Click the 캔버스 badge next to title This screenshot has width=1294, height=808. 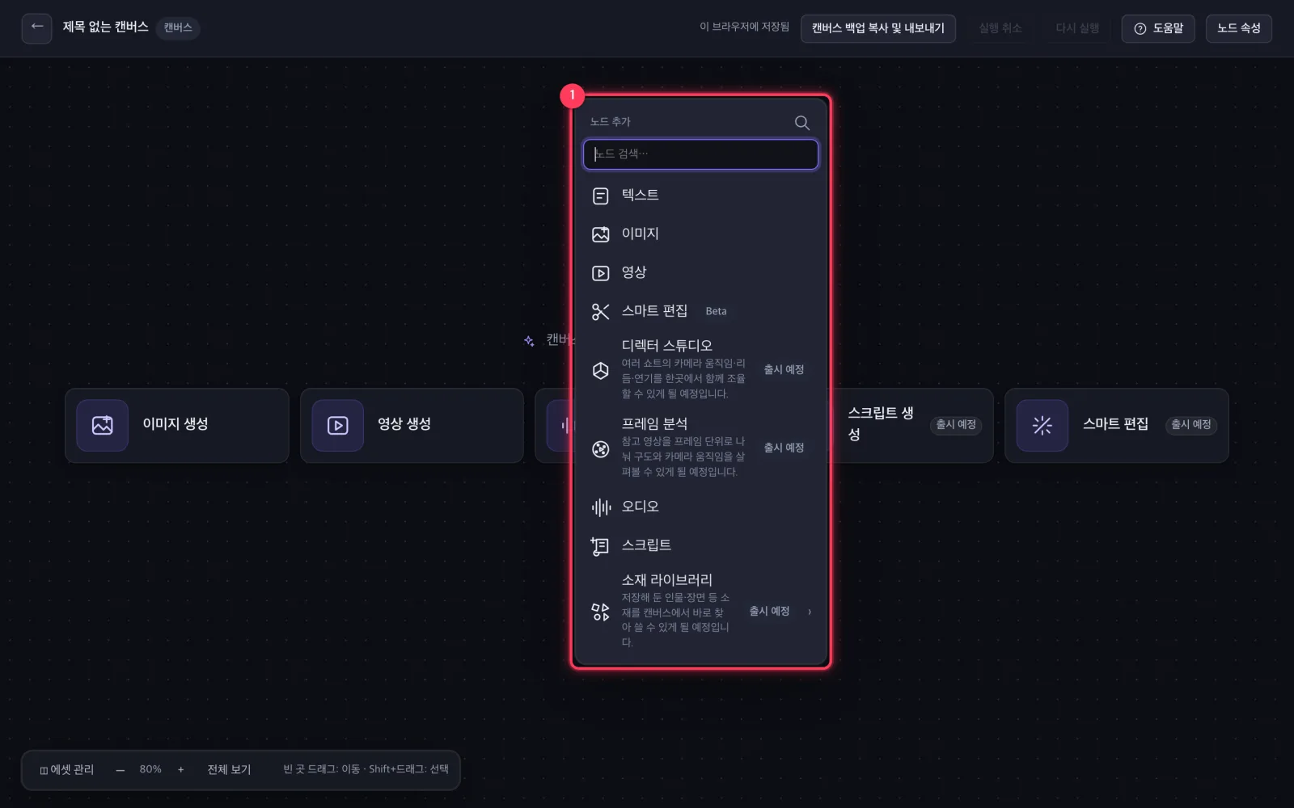(178, 28)
